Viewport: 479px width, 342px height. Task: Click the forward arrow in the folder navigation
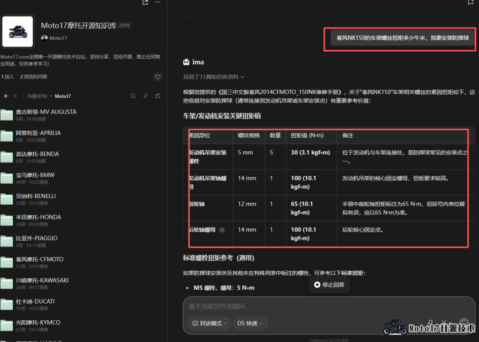tap(15, 96)
